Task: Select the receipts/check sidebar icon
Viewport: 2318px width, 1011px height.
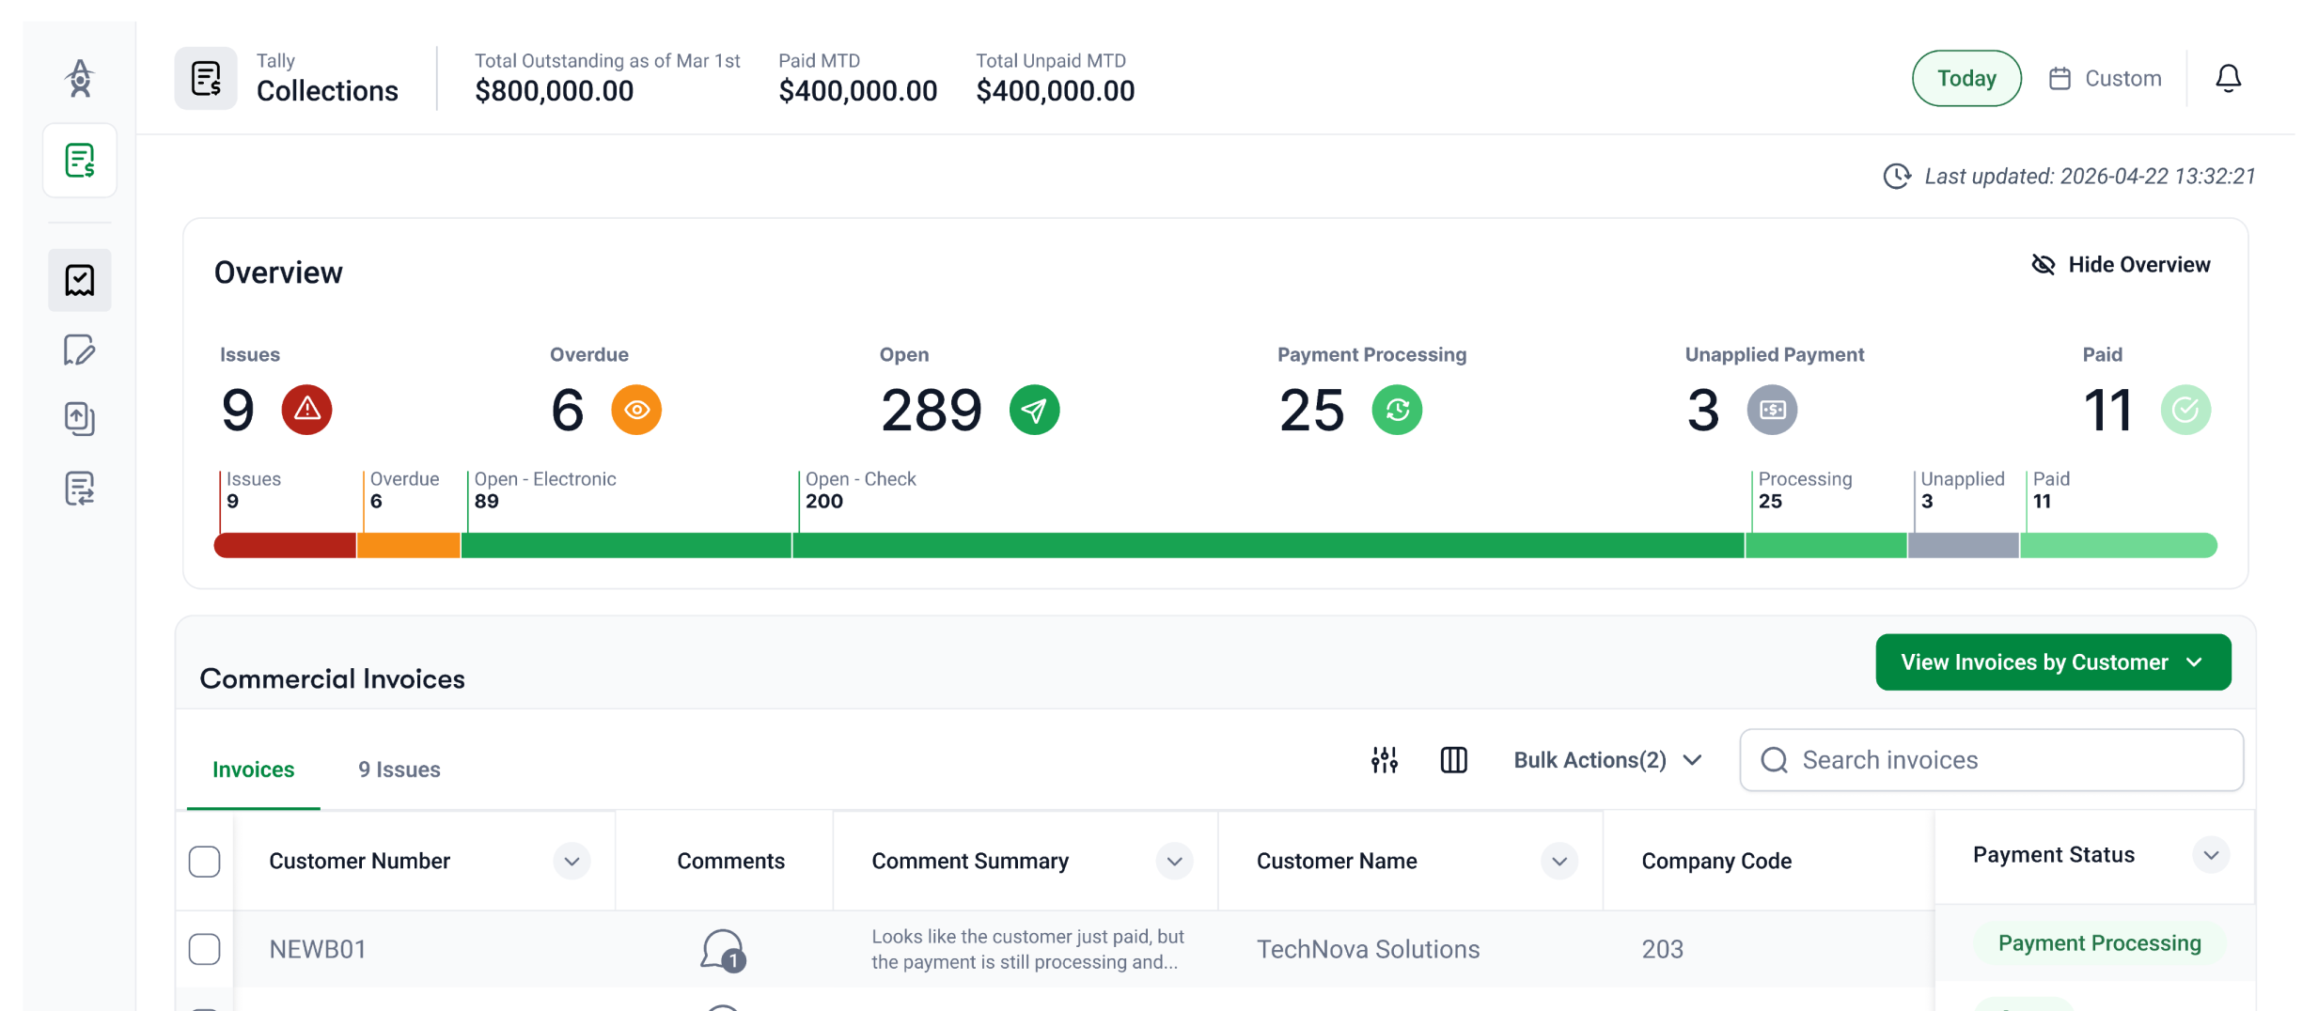Action: [x=79, y=279]
